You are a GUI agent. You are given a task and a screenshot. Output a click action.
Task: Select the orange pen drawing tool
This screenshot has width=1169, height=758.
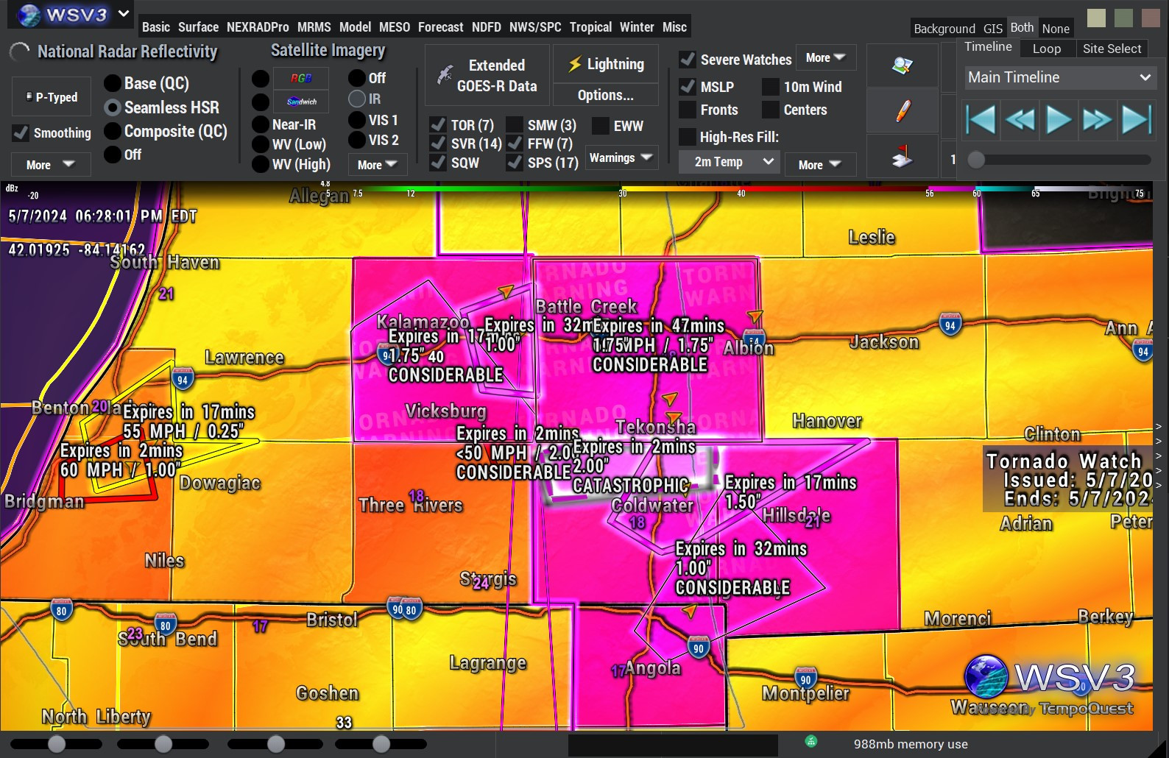pos(902,111)
